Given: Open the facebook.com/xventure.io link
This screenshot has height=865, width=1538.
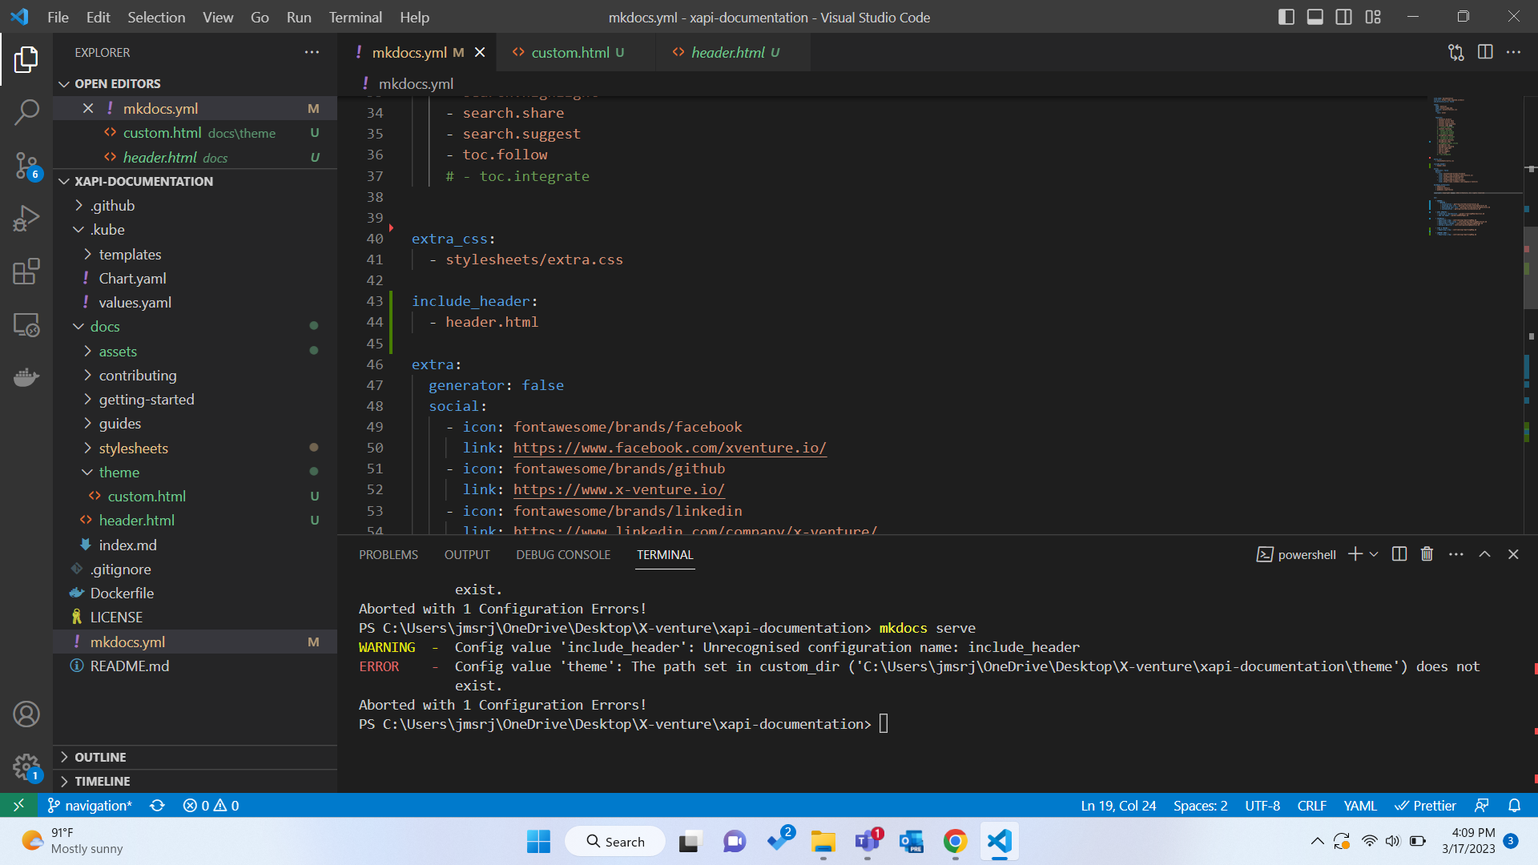Looking at the screenshot, I should 670,448.
